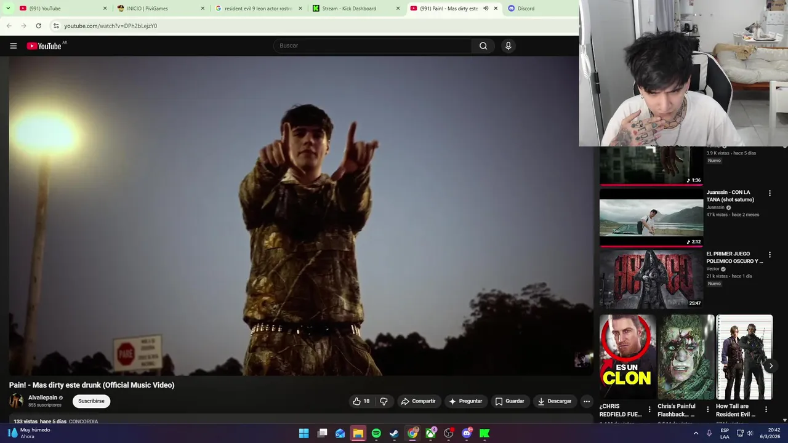Open Task View on the taskbar

click(x=322, y=433)
